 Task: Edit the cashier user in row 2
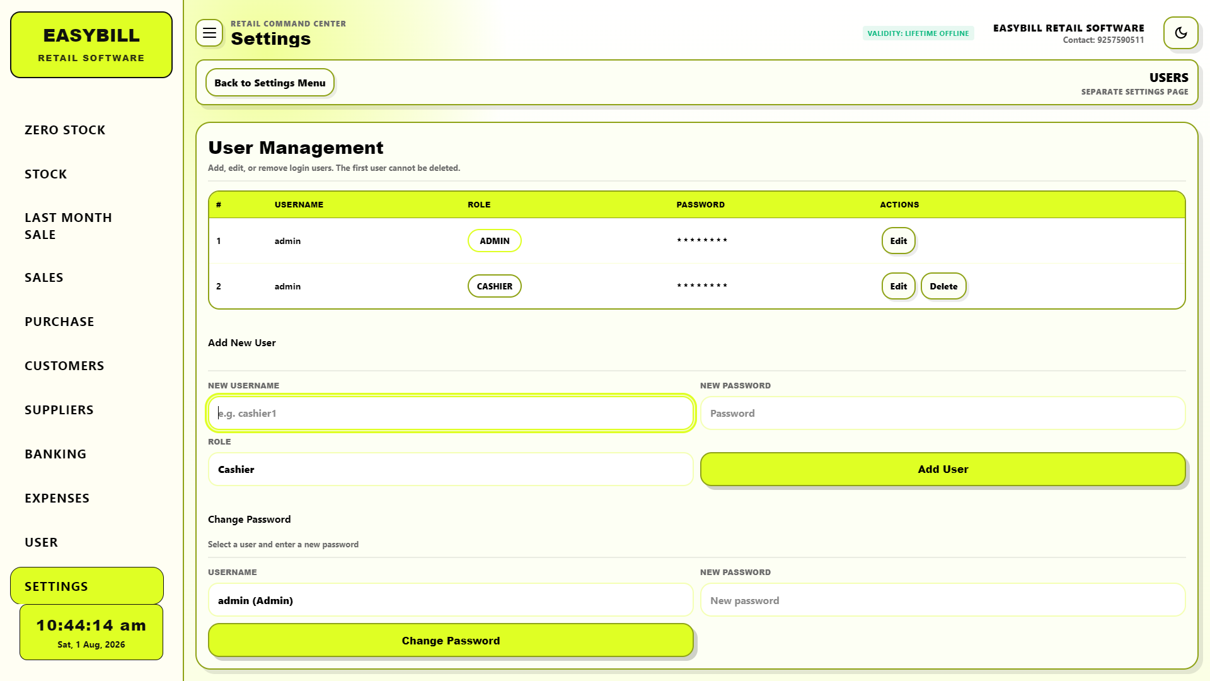pyautogui.click(x=898, y=286)
